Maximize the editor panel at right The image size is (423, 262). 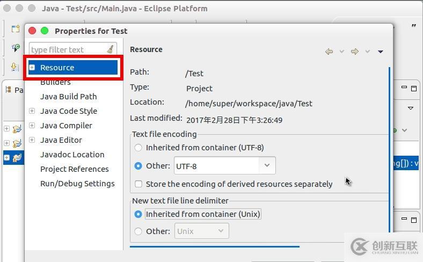pyautogui.click(x=414, y=88)
